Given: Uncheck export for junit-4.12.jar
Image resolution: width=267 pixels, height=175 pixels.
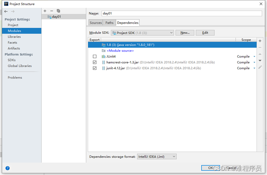Looking at the screenshot, I should (95, 68).
